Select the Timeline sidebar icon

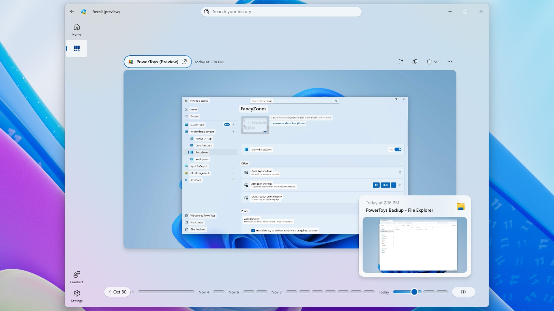pyautogui.click(x=76, y=48)
